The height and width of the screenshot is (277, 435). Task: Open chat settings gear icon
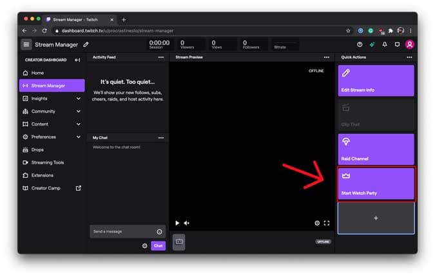point(144,245)
